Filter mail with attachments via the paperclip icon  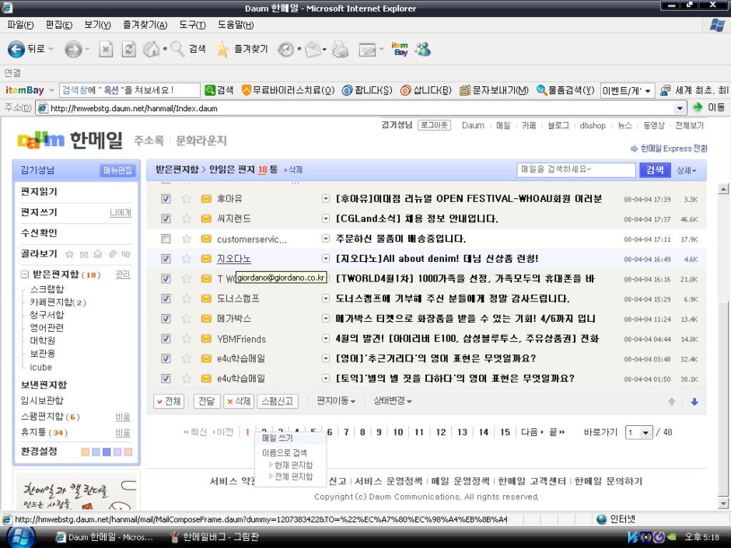tap(112, 254)
